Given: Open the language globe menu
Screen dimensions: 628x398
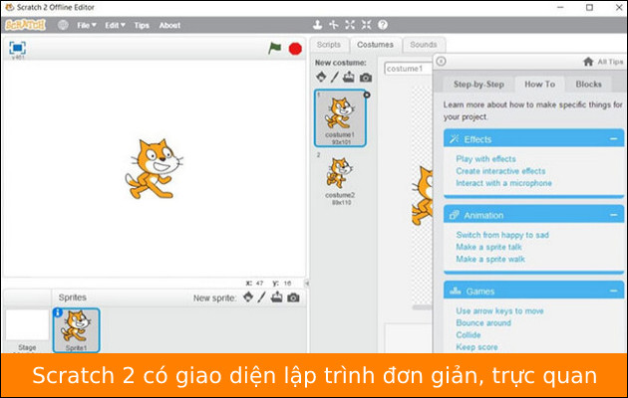Looking at the screenshot, I should [63, 25].
